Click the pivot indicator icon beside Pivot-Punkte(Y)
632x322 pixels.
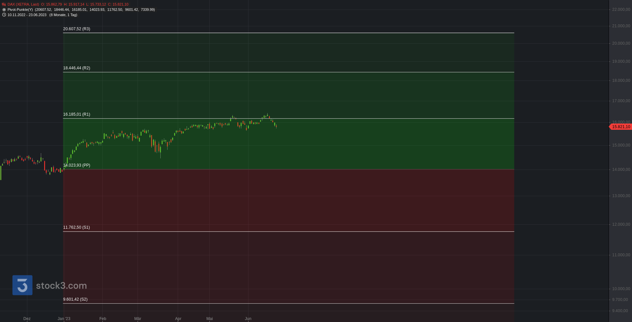(4, 10)
